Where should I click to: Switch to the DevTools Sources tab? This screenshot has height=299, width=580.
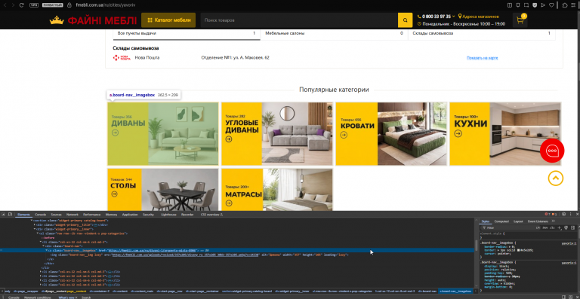(x=56, y=214)
